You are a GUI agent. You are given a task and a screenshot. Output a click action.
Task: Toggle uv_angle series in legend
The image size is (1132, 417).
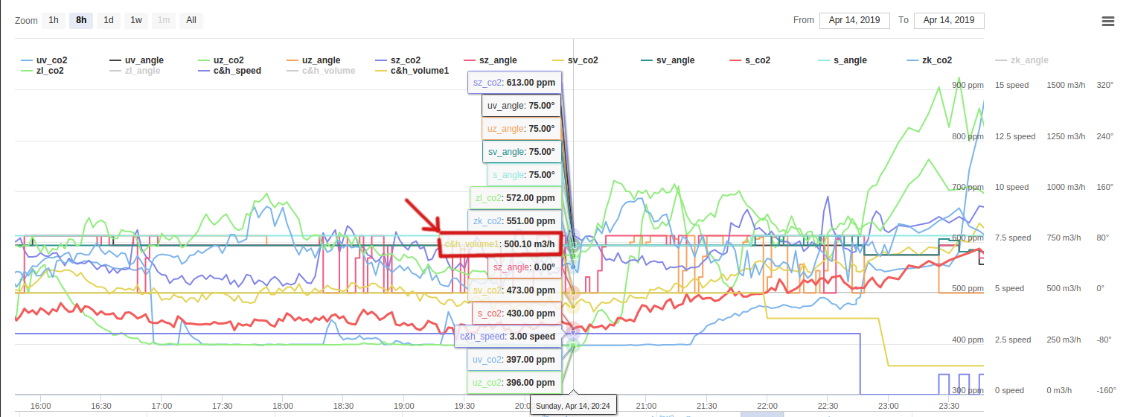[137, 60]
